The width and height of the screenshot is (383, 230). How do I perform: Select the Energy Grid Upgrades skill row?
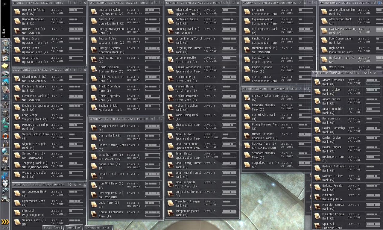(125, 21)
